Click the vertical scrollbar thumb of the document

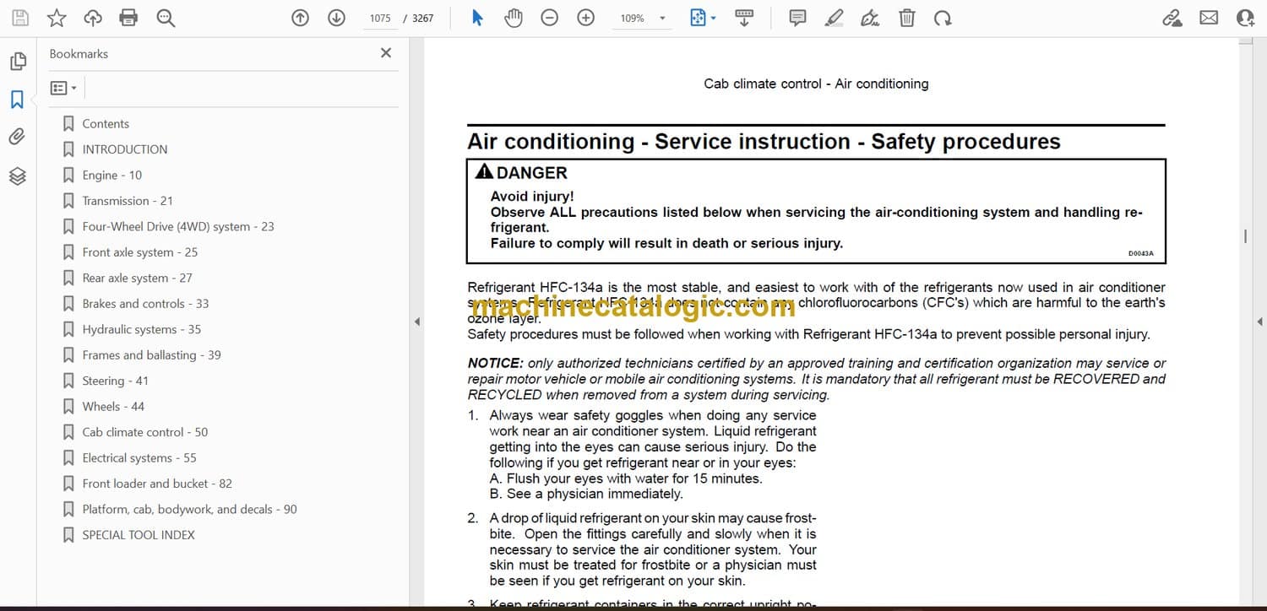1245,236
